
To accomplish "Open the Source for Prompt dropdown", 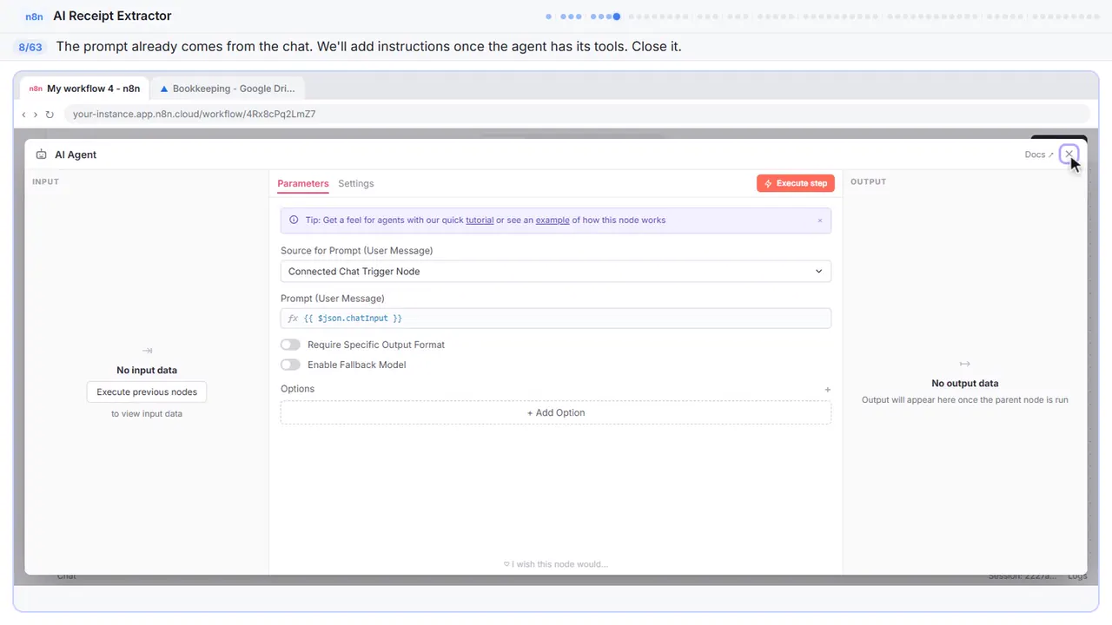I will (556, 272).
